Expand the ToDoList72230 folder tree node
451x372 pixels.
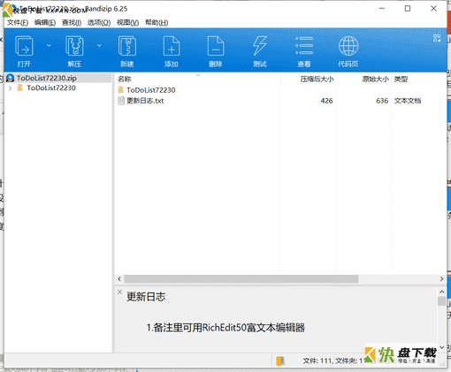tap(11, 87)
